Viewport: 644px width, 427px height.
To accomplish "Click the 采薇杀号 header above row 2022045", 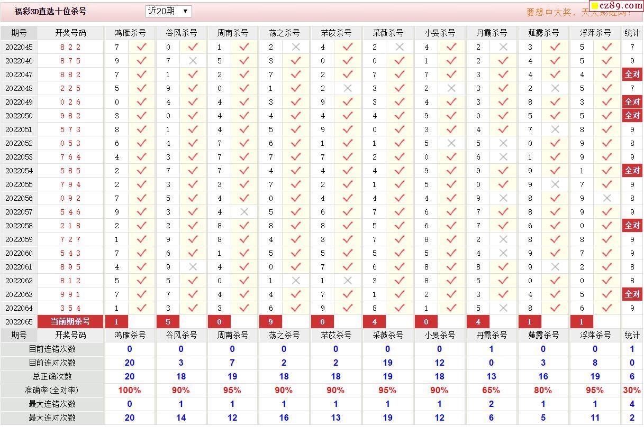I will [x=388, y=33].
